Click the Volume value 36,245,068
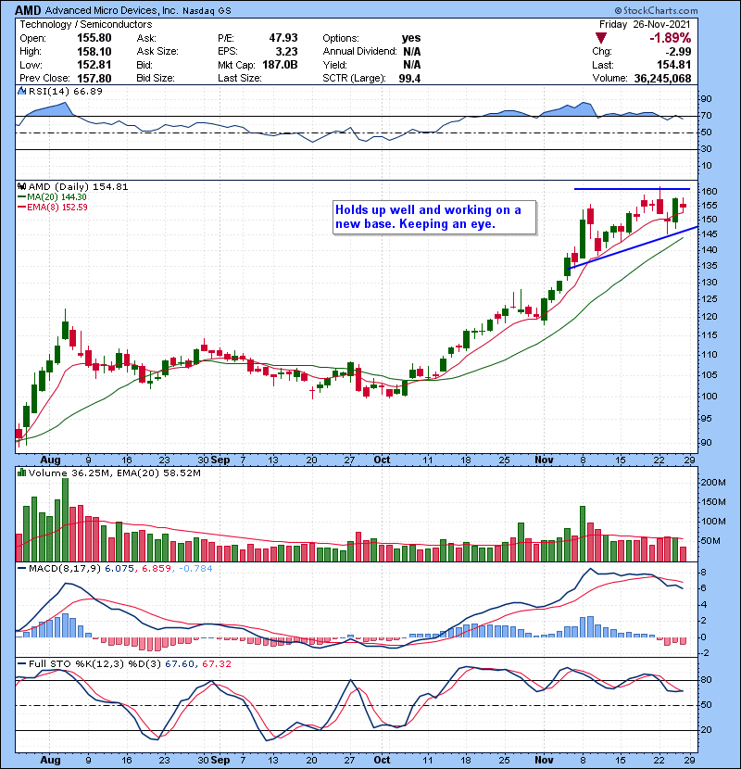 [662, 78]
